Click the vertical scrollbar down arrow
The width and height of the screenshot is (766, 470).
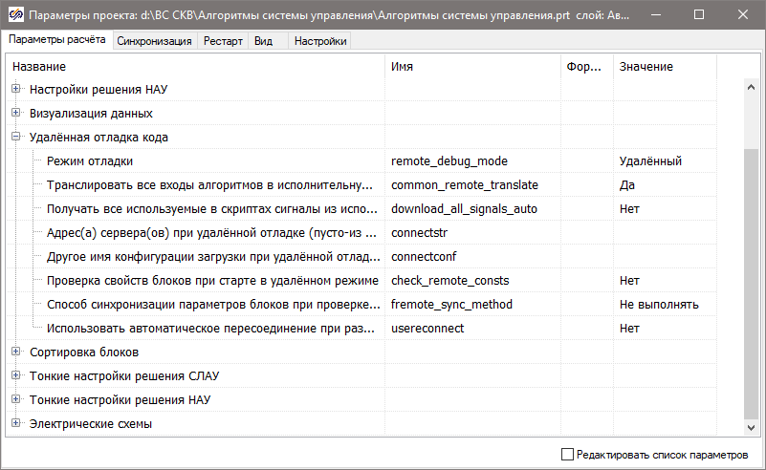tap(751, 426)
